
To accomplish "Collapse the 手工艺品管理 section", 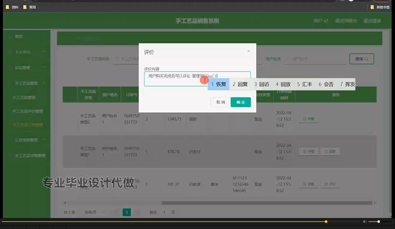I will [26, 83].
